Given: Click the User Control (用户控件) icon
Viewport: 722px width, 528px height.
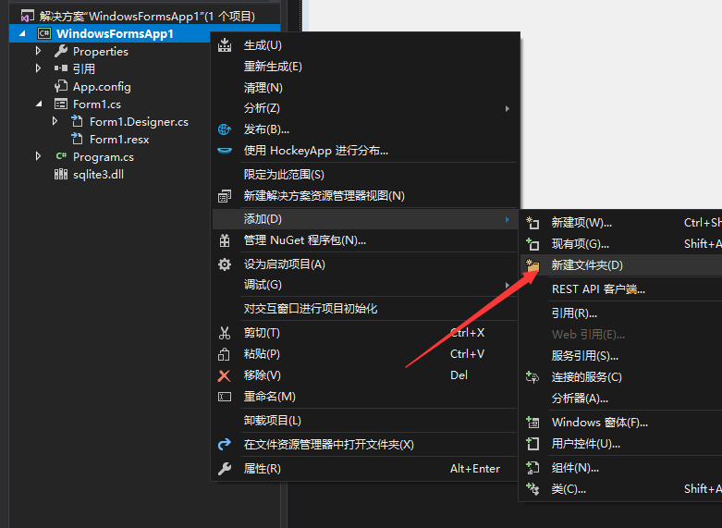Looking at the screenshot, I should tap(532, 444).
